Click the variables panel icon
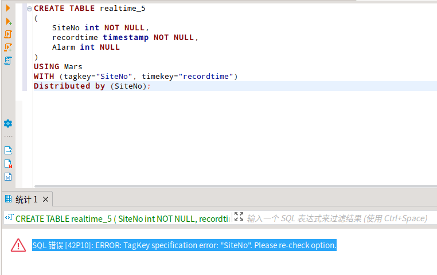Image resolution: width=437 pixels, height=275 pixels. tap(8, 177)
